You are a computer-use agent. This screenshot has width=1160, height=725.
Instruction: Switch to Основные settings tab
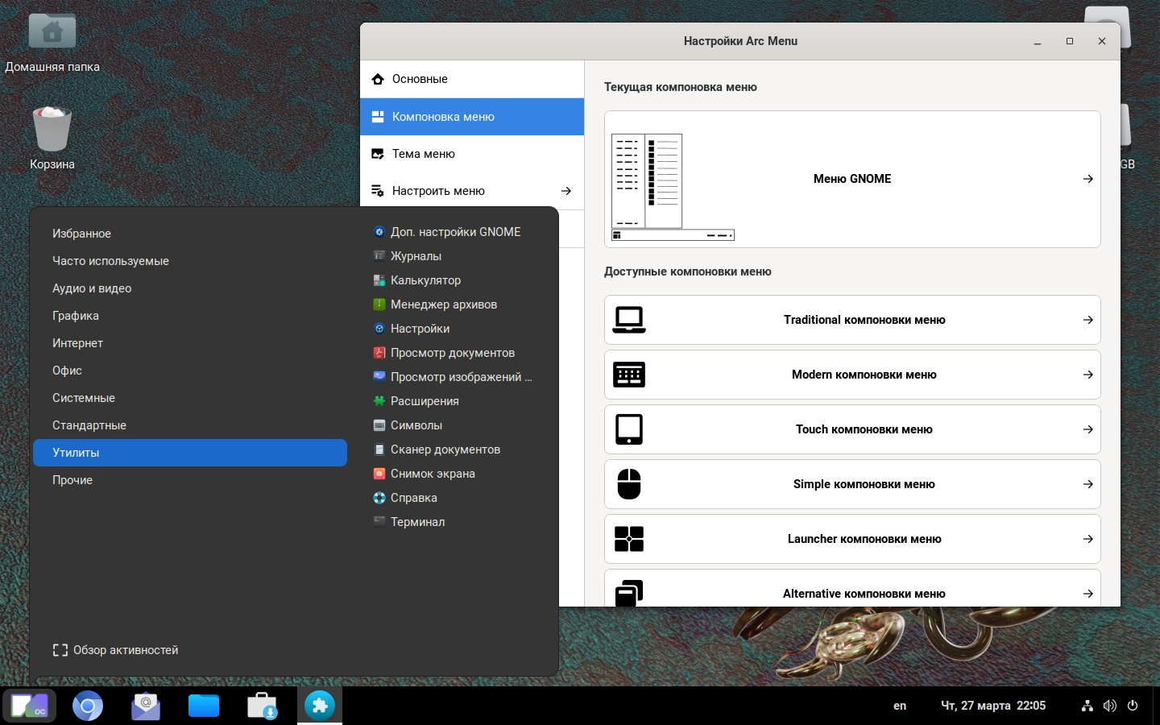472,79
